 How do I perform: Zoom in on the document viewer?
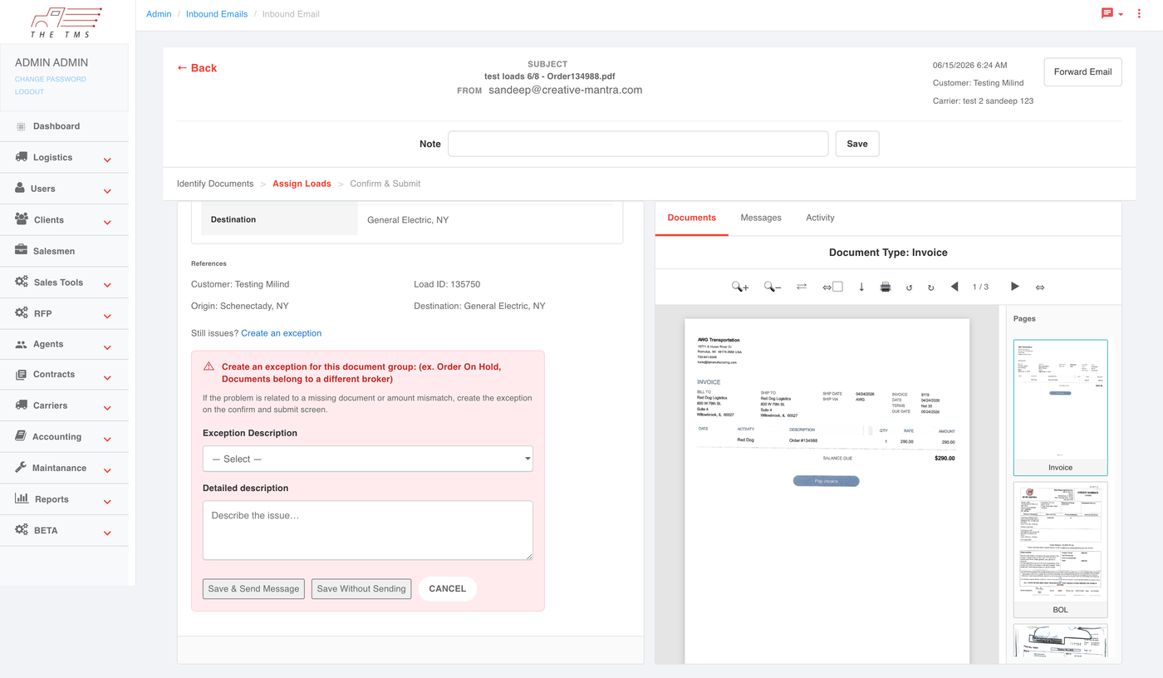739,287
